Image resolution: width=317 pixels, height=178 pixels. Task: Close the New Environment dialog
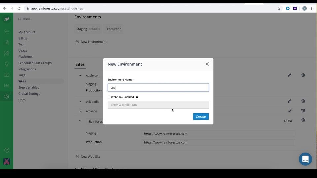click(207, 64)
